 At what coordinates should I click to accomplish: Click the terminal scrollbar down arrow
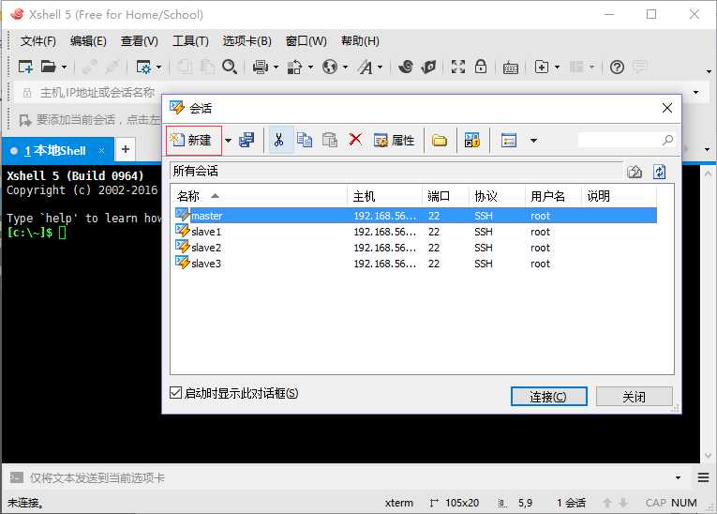pos(708,456)
